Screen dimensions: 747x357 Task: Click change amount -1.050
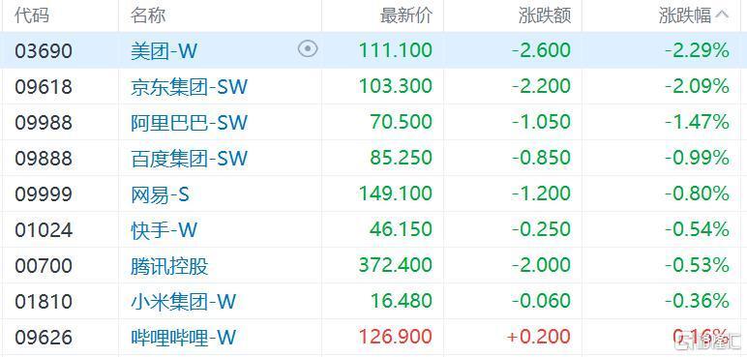(x=542, y=122)
